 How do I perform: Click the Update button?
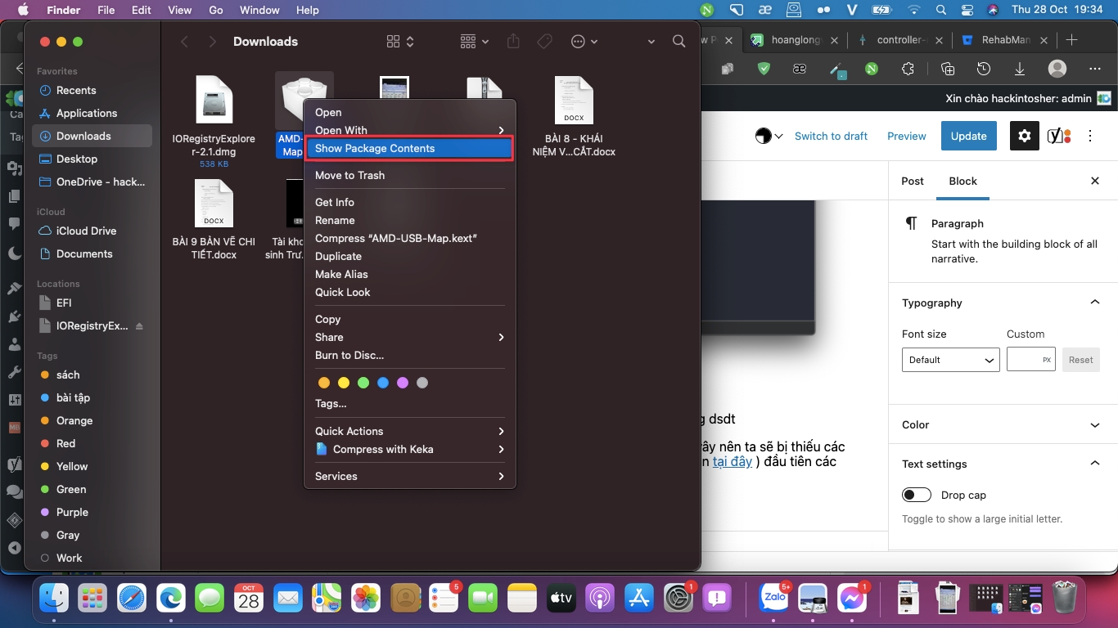tap(968, 137)
